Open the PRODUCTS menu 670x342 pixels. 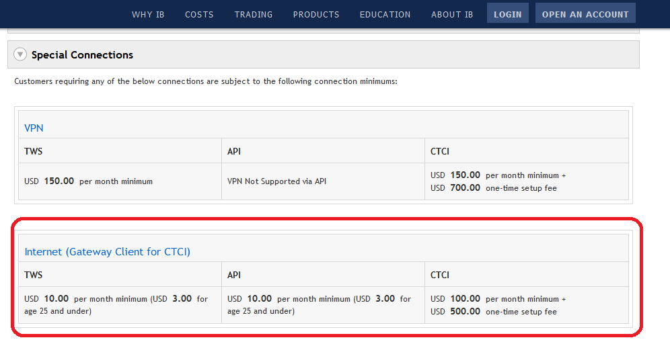point(316,14)
